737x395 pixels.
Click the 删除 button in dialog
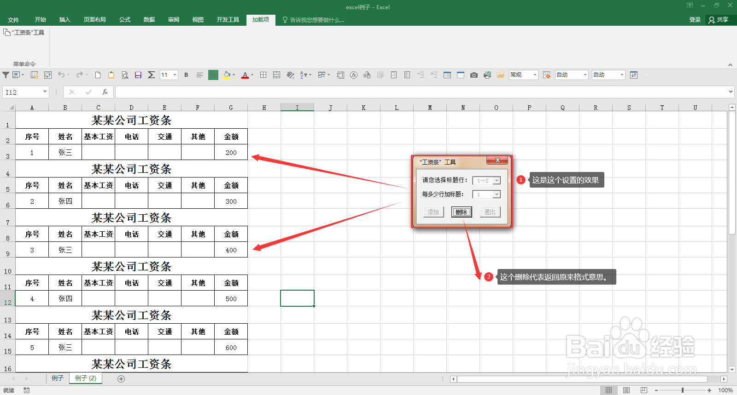point(462,212)
